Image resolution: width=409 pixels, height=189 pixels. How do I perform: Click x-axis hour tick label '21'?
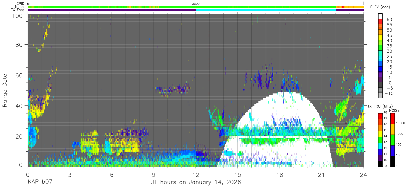pyautogui.click(x=321, y=174)
